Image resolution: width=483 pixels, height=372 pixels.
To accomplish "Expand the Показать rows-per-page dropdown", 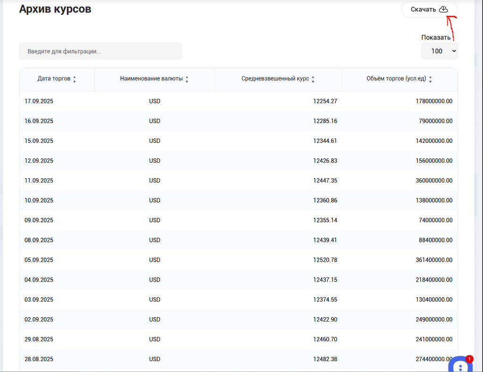I will (439, 51).
